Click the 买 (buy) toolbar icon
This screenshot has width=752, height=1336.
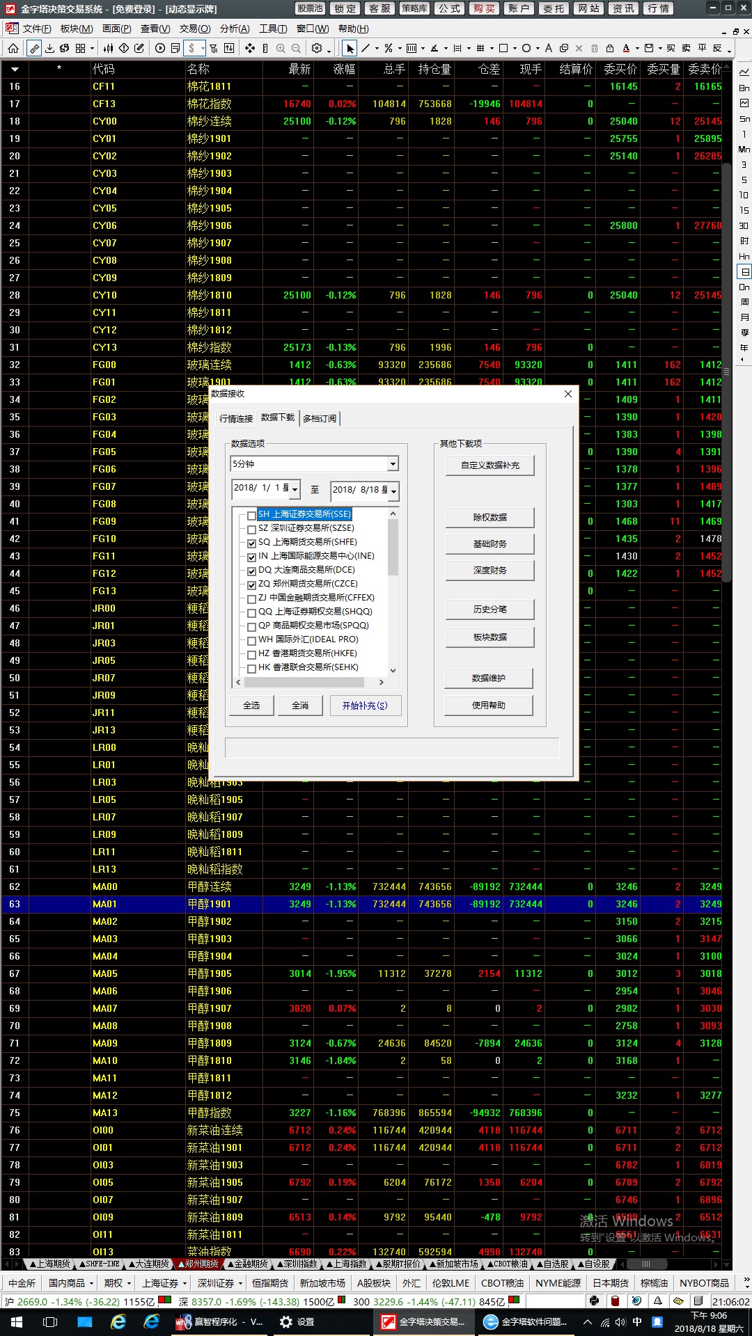pyautogui.click(x=671, y=48)
